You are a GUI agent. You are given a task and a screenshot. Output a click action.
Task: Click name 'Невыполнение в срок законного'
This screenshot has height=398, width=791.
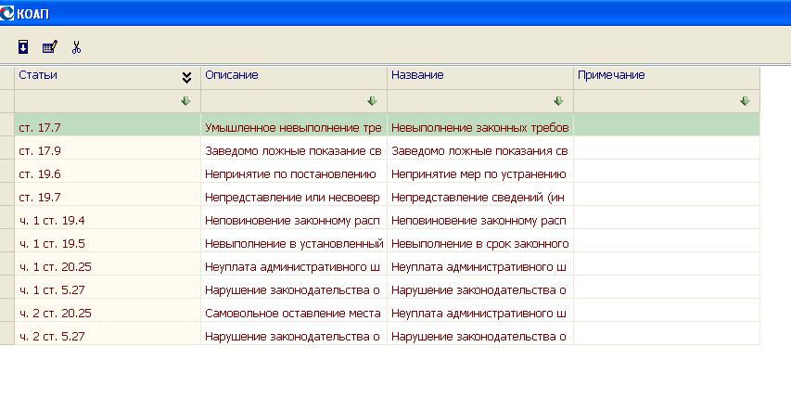[x=480, y=244]
